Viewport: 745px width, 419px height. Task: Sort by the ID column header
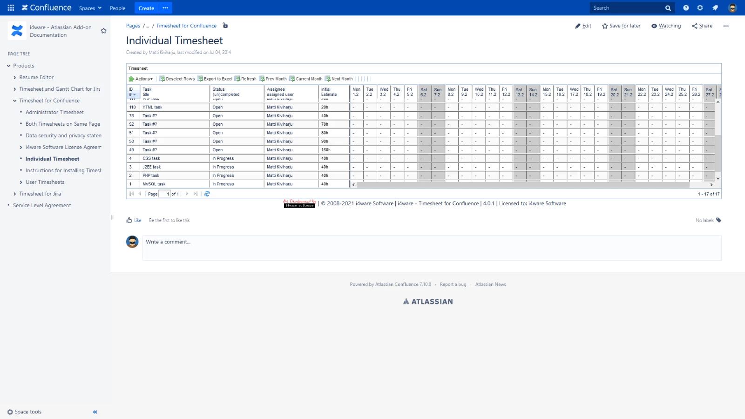click(x=133, y=92)
